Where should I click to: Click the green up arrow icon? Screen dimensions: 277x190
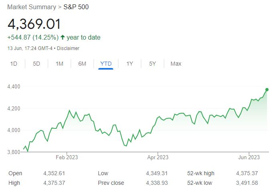pos(63,38)
